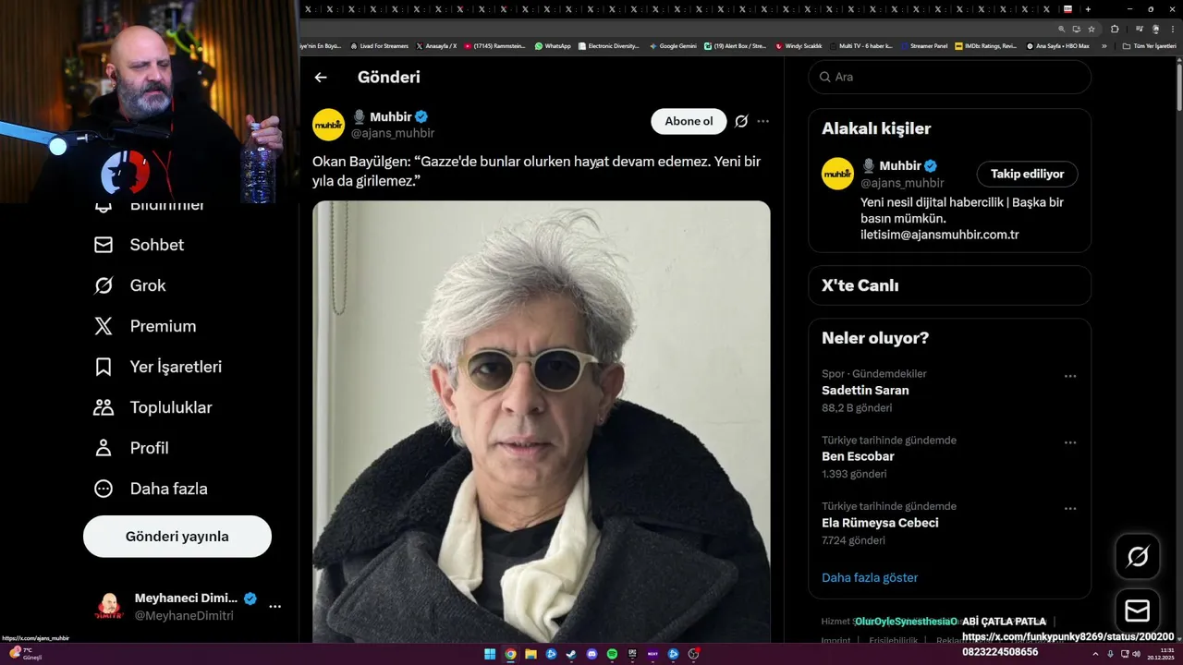This screenshot has width=1183, height=665.
Task: Click the Daha fazla circle icon
Action: pos(104,489)
